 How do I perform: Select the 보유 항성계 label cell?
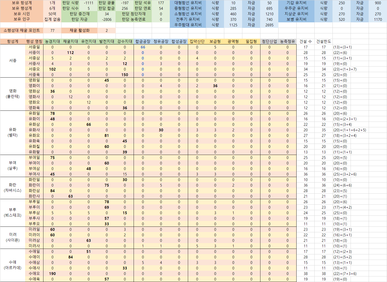(22, 3)
